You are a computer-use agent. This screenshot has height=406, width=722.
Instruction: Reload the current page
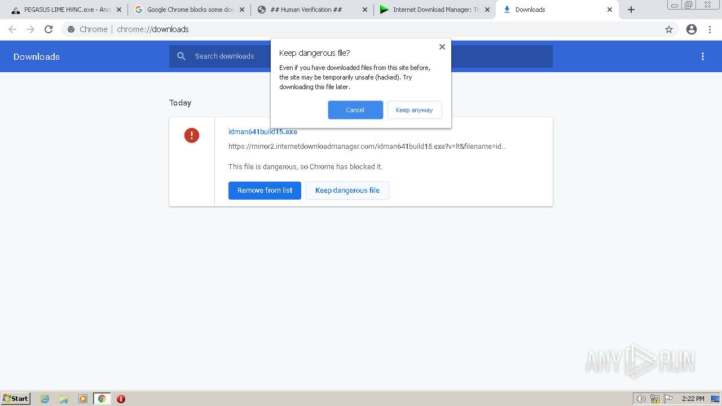pyautogui.click(x=49, y=29)
